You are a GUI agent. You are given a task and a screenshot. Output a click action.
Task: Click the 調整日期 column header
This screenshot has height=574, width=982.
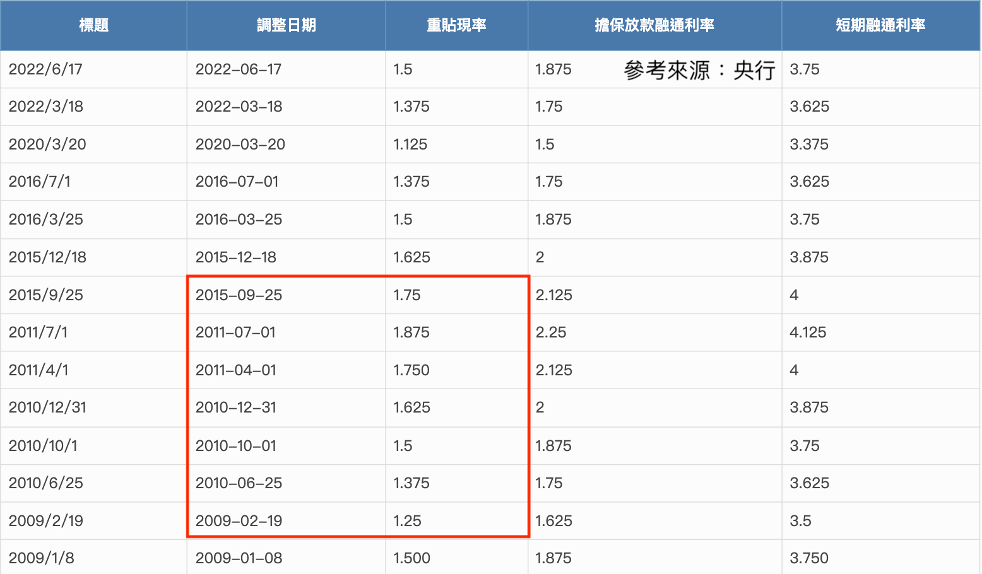(286, 25)
